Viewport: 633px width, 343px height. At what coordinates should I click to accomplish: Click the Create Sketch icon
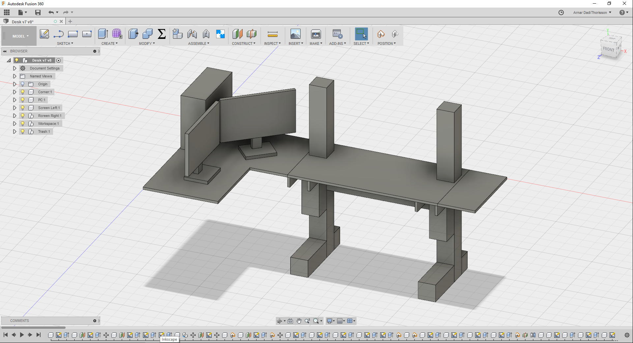(x=44, y=34)
